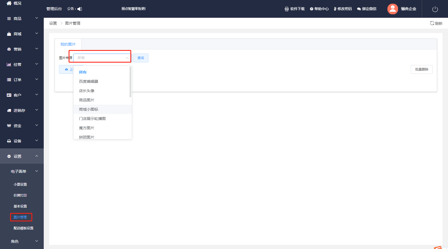This screenshot has width=448, height=249.
Task: Expand the 商品 sidebar chevron
Action: [x=37, y=18]
